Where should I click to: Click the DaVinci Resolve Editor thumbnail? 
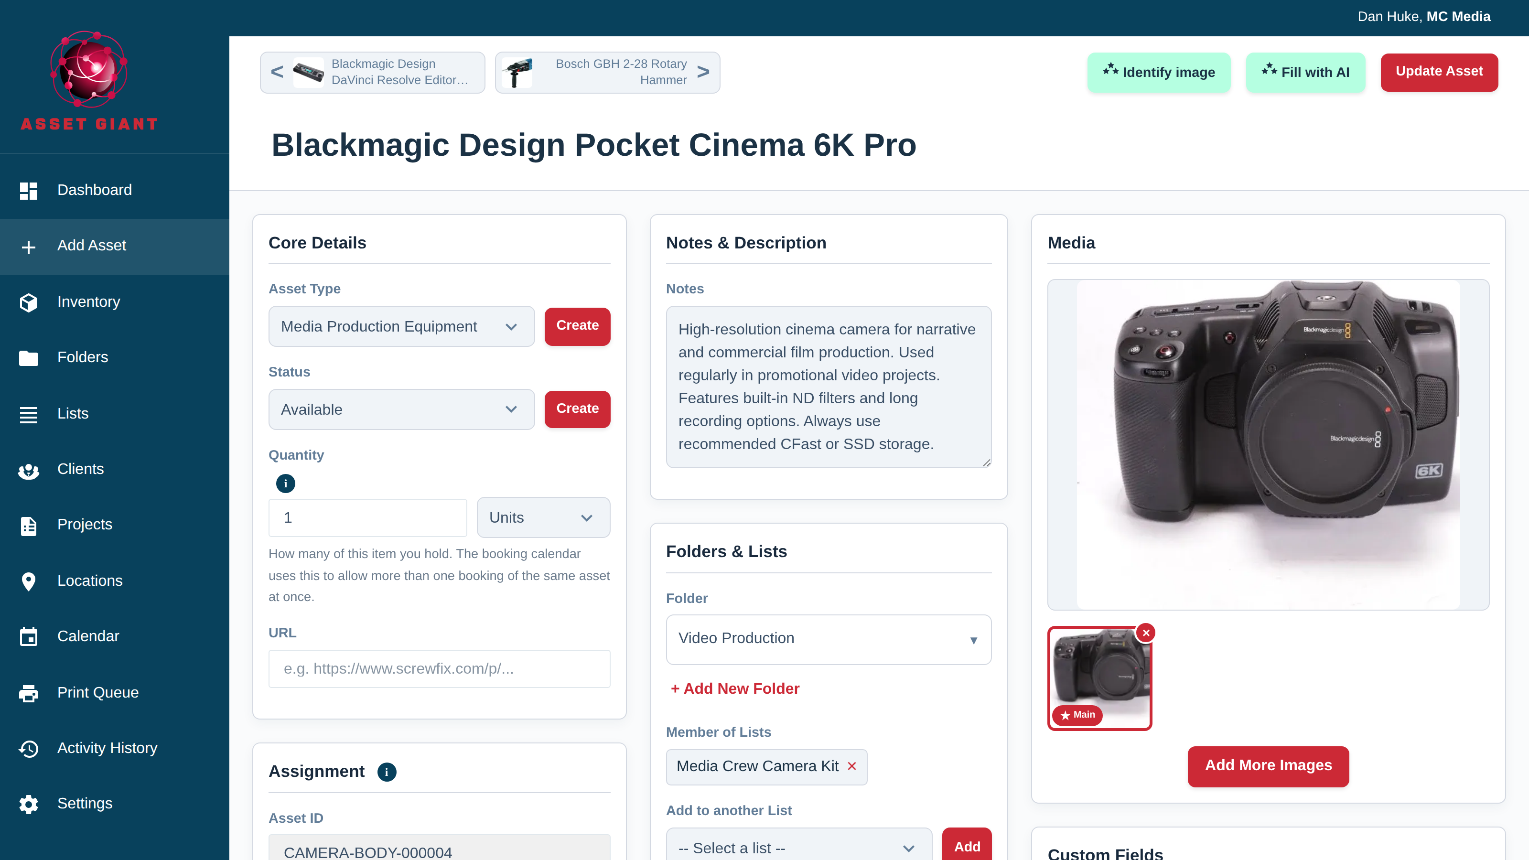click(x=309, y=73)
